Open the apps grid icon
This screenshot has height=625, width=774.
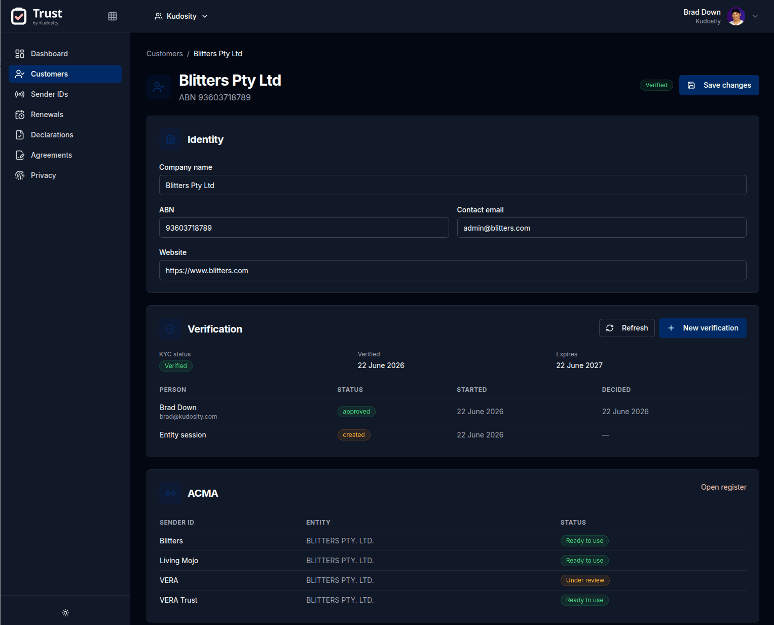[113, 16]
